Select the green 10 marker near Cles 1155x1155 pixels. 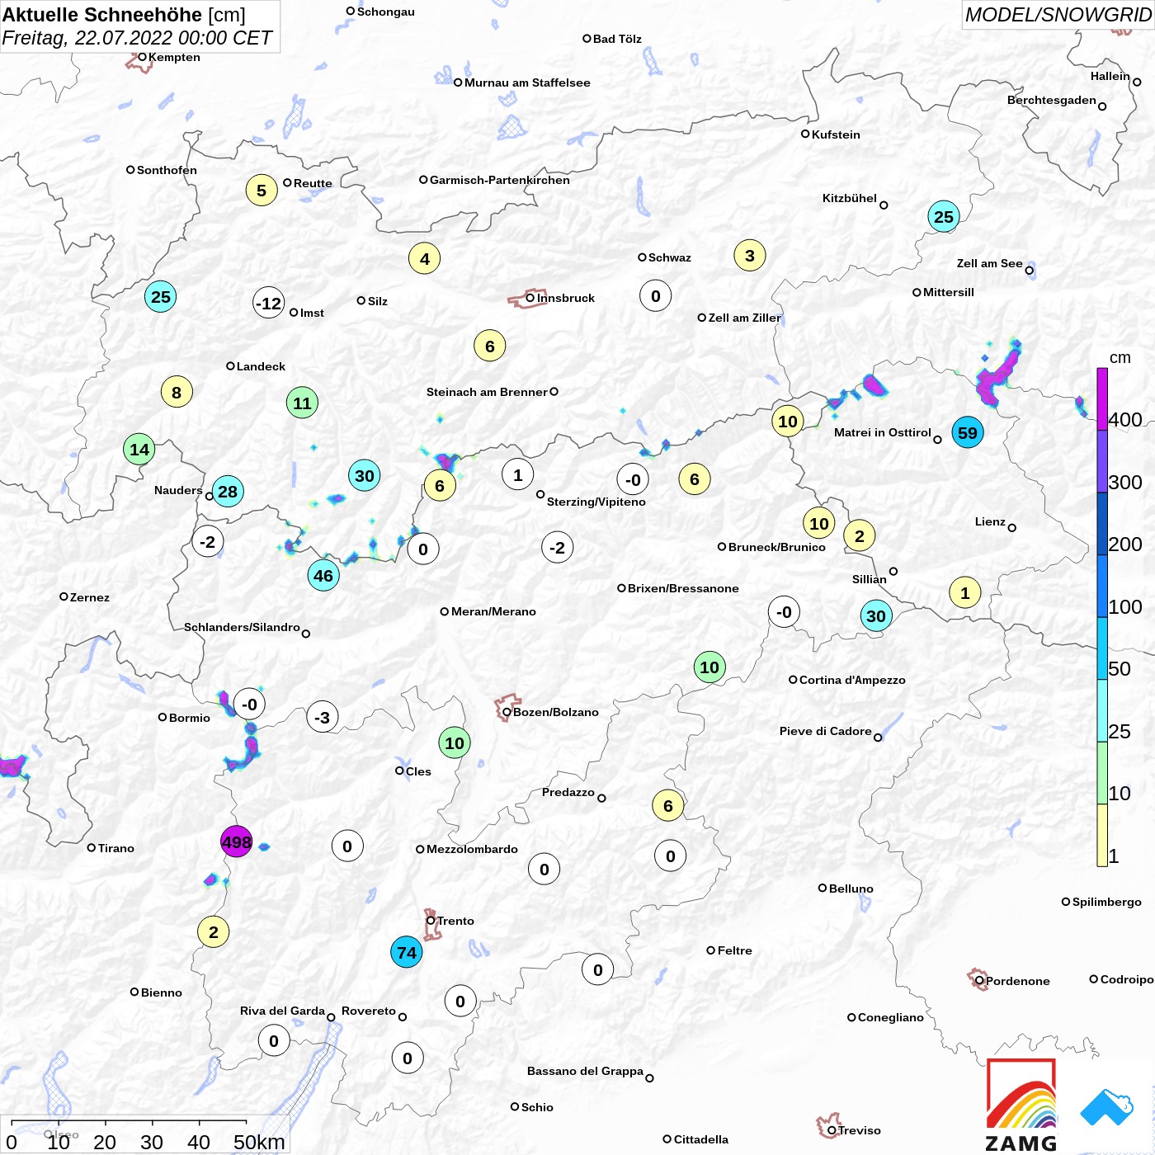(x=455, y=742)
